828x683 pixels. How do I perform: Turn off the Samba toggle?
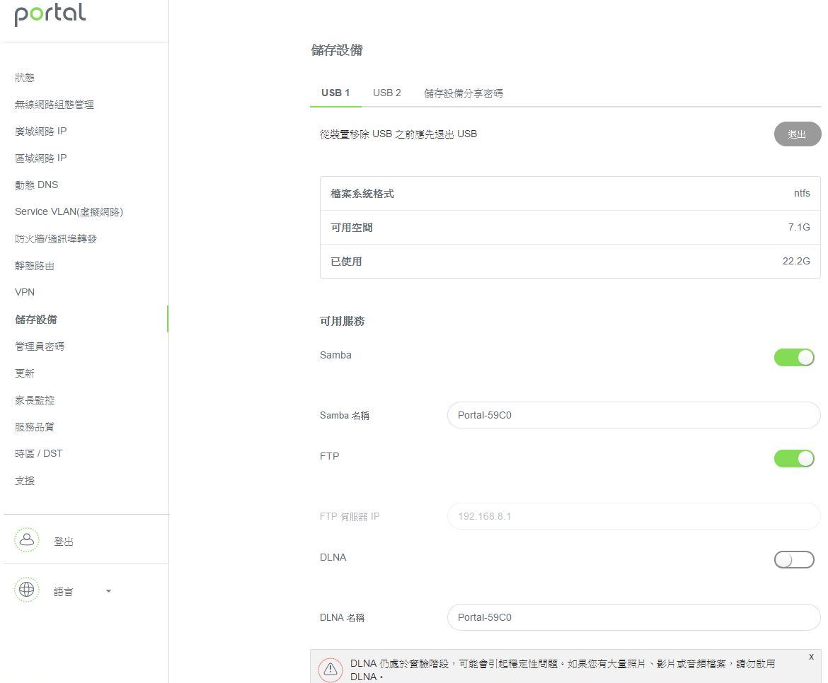coord(794,357)
